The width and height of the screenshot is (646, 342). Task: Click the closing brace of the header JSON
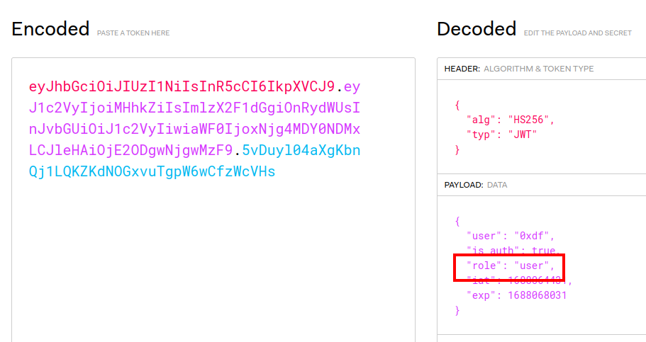pyautogui.click(x=457, y=149)
